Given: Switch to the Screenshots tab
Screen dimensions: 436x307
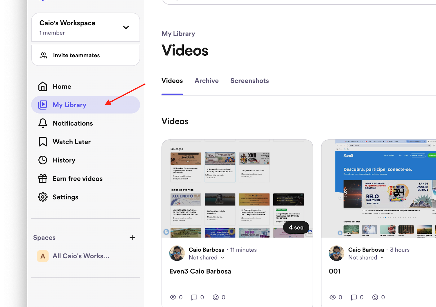Looking at the screenshot, I should point(250,81).
